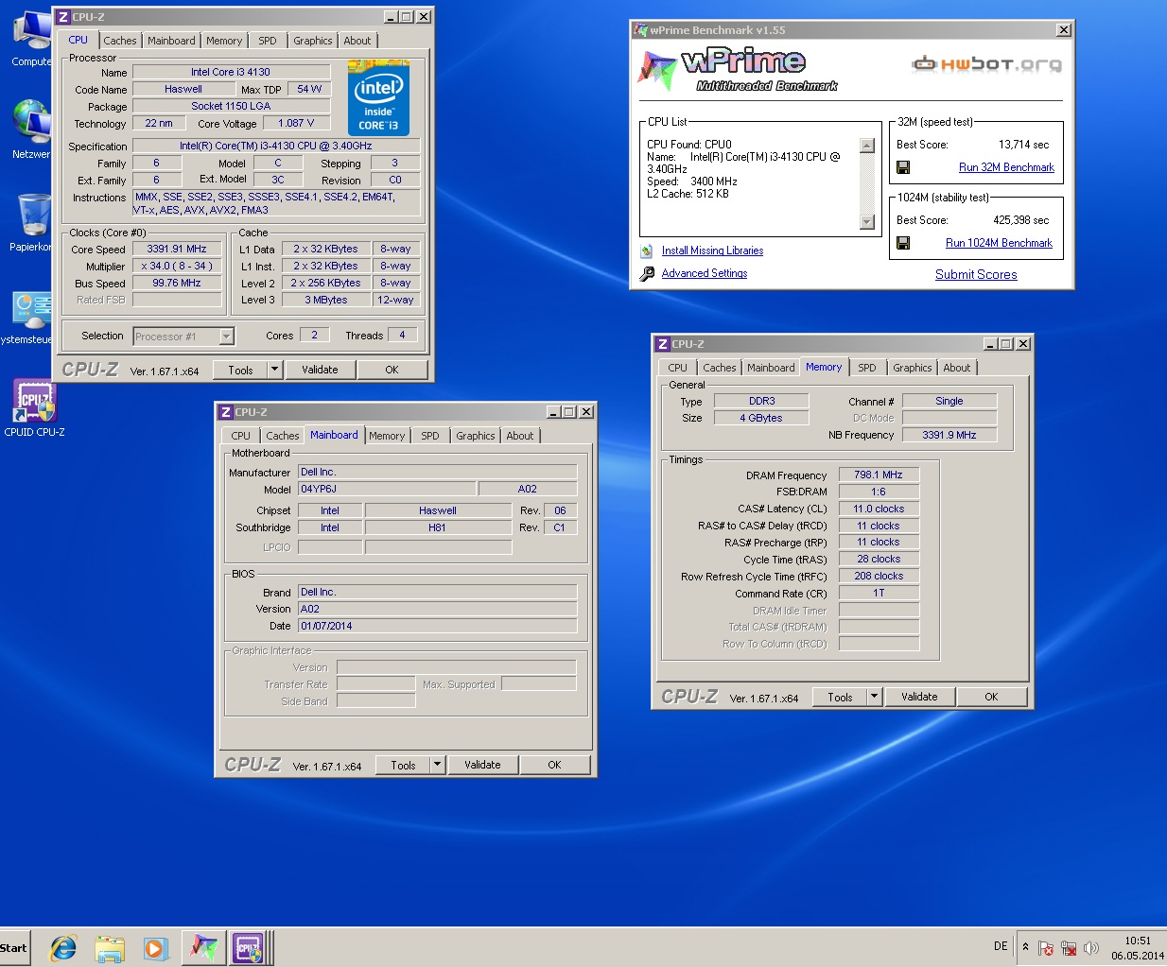Image resolution: width=1167 pixels, height=967 pixels.
Task: Click the Install Missing Libraries icon
Action: pyautogui.click(x=647, y=250)
